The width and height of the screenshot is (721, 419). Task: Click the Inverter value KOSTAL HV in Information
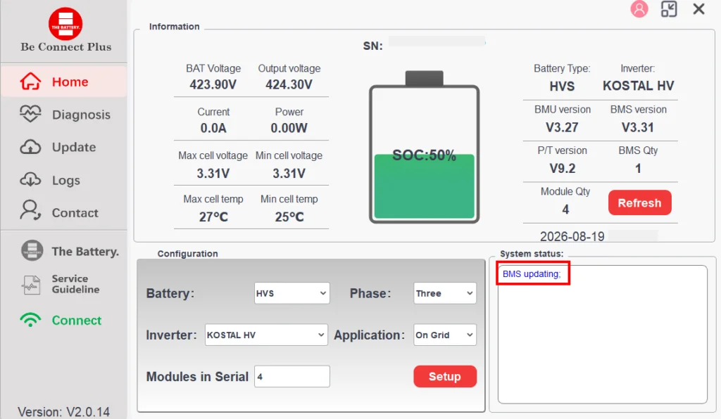click(638, 86)
